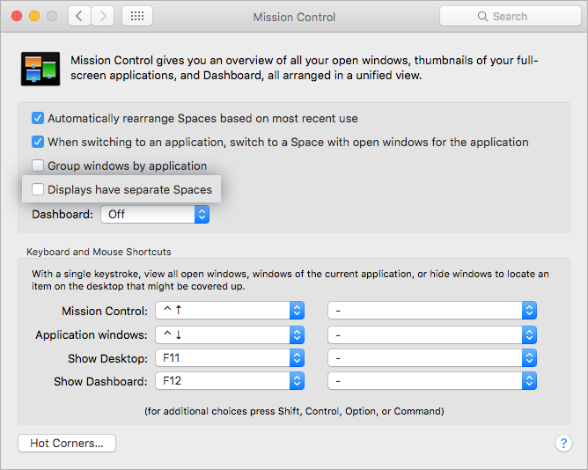
Task: Open the Dashboard dropdown set to Off
Action: point(155,214)
